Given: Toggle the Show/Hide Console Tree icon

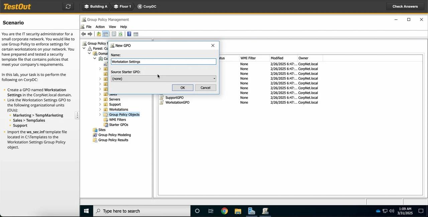Looking at the screenshot, I should pyautogui.click(x=106, y=34).
